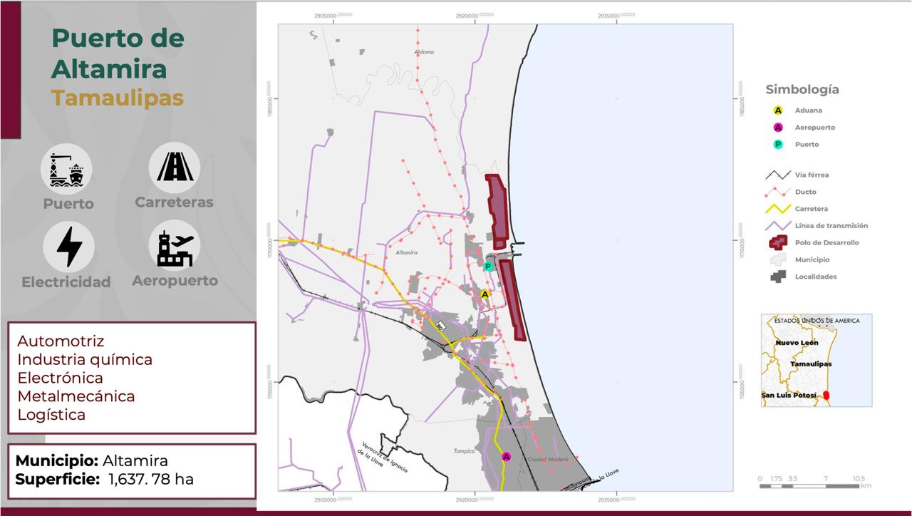This screenshot has height=516, width=912.
Task: Click the Puerto de Altamira title
Action: pyautogui.click(x=118, y=53)
